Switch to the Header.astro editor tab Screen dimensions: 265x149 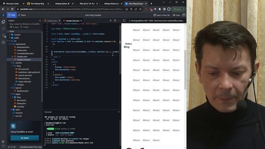52,21
